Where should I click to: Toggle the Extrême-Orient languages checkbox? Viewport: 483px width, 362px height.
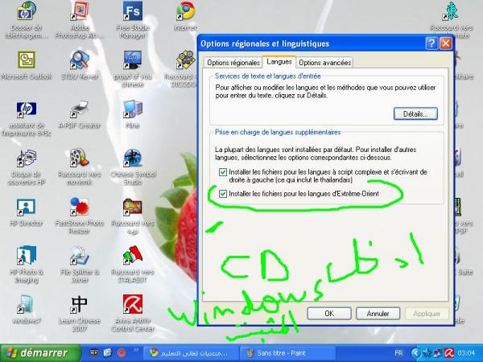pyautogui.click(x=223, y=194)
